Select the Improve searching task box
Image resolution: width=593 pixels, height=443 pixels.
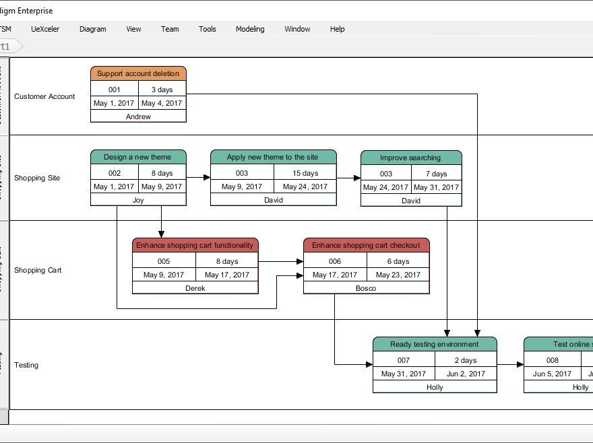[411, 156]
